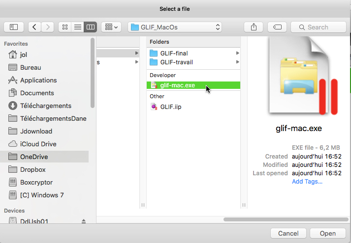Select Téléchargements in the Favorites sidebar

pos(45,106)
